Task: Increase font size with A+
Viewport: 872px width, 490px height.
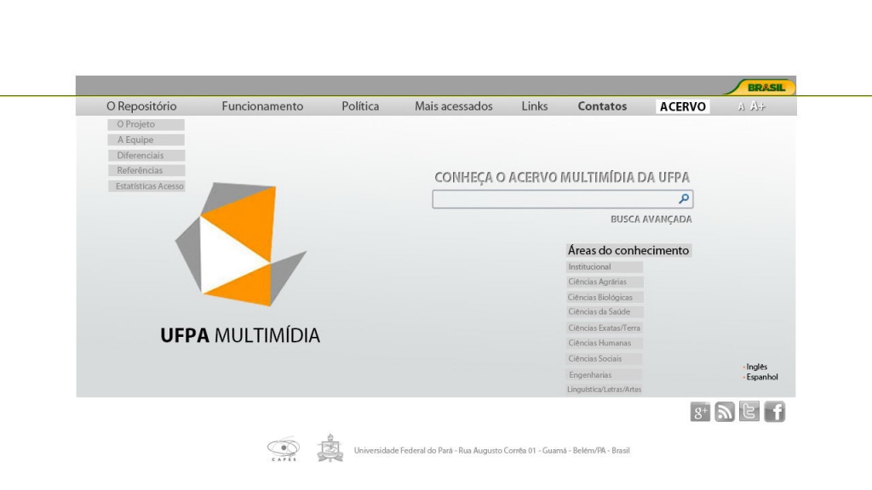Action: 757,106
